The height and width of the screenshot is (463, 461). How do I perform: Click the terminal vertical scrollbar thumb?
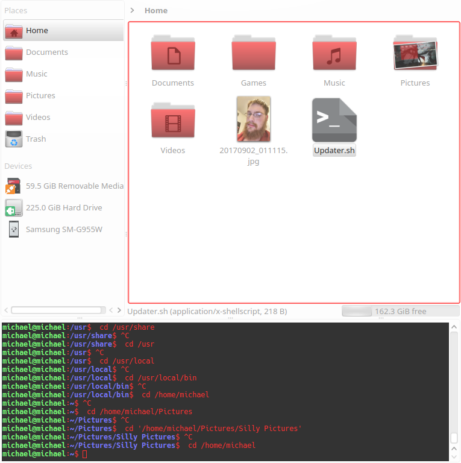click(454, 438)
